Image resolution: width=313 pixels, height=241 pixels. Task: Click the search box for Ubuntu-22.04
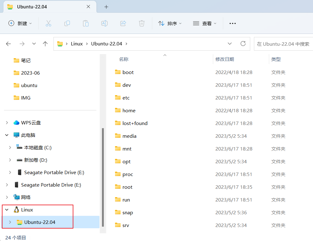coord(283,44)
